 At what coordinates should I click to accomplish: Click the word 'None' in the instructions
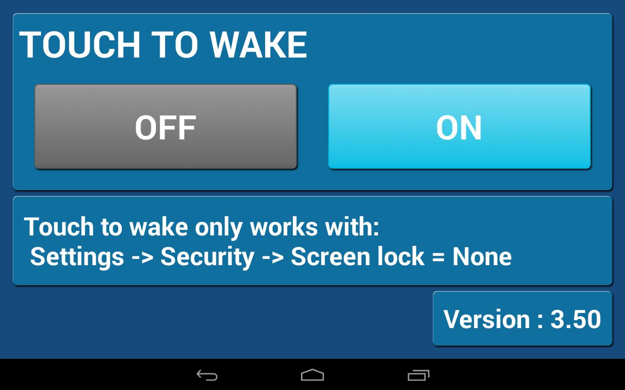click(x=482, y=256)
